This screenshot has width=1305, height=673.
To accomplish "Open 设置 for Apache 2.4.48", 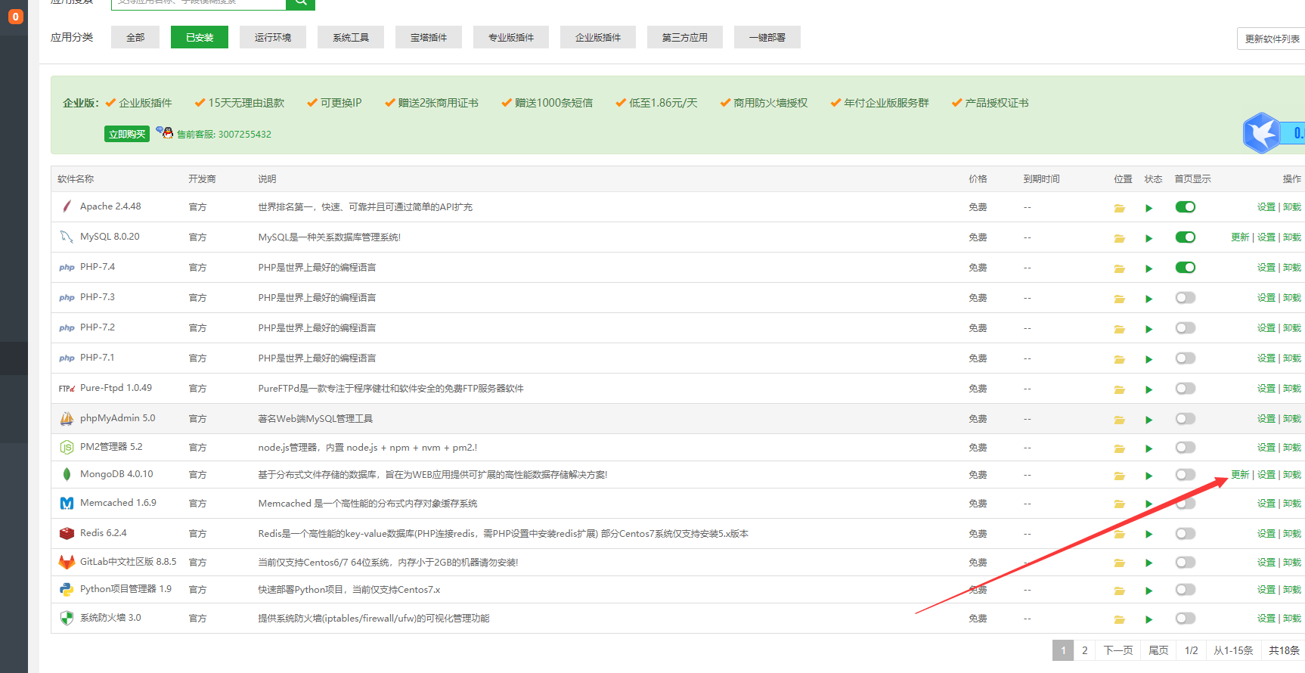I will click(1266, 207).
